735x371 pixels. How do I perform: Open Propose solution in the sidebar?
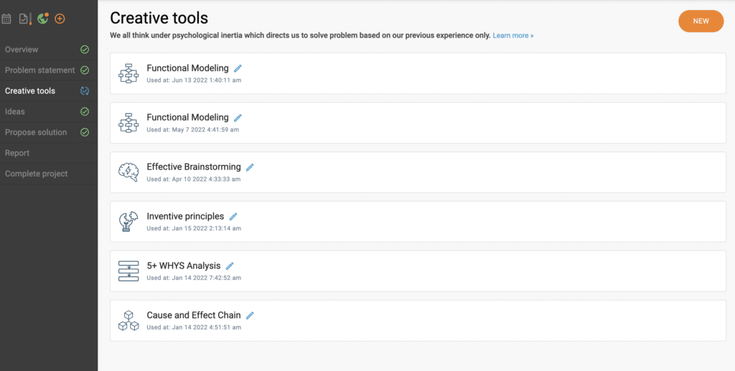click(x=36, y=132)
